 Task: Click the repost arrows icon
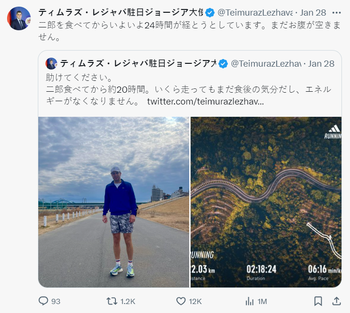112,301
